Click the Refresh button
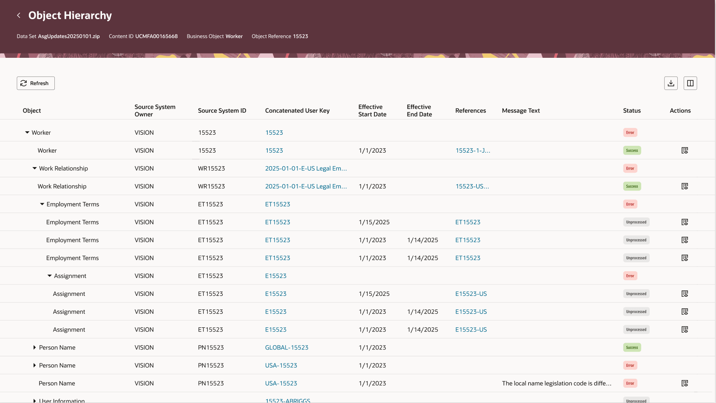Viewport: 716px width, 403px height. pos(36,83)
